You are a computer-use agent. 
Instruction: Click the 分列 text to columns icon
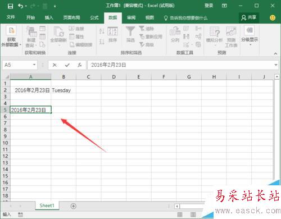click(175, 34)
